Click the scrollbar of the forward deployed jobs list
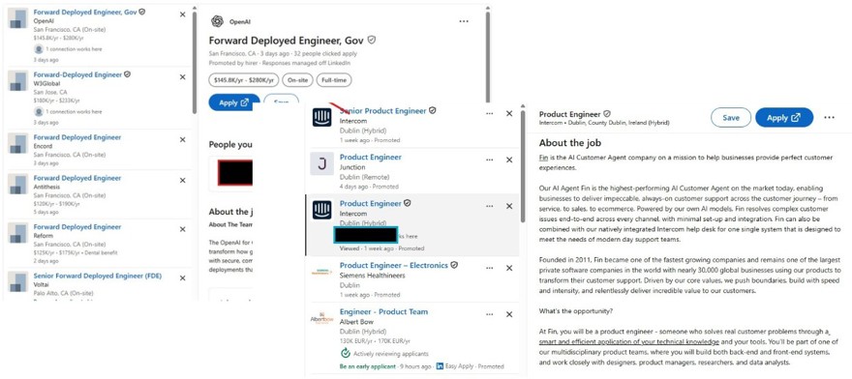Viewport: 852px width, 379px height. pyautogui.click(x=194, y=63)
